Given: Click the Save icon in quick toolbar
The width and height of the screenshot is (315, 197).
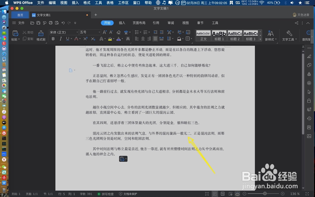Looking at the screenshot, I should click(38, 23).
